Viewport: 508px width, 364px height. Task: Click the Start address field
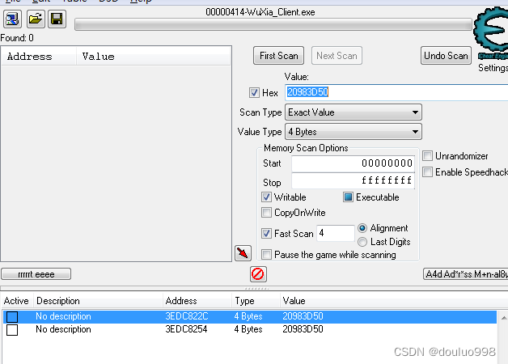(353, 163)
